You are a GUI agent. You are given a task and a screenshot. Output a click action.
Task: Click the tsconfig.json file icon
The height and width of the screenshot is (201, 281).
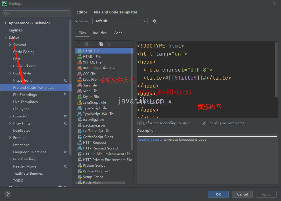80,120
